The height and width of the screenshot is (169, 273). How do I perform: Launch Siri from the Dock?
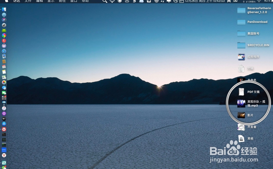(4, 20)
